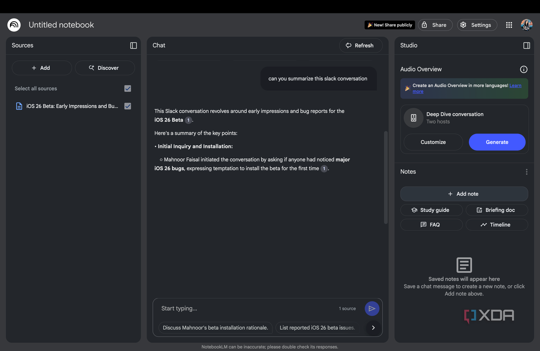Image resolution: width=540 pixels, height=351 pixels.
Task: Uncheck the iOS 26 Beta source checkbox
Action: 128,106
